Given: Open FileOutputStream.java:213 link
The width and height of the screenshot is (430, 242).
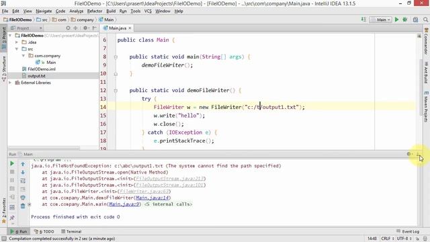Looking at the screenshot, I should click(x=169, y=179).
